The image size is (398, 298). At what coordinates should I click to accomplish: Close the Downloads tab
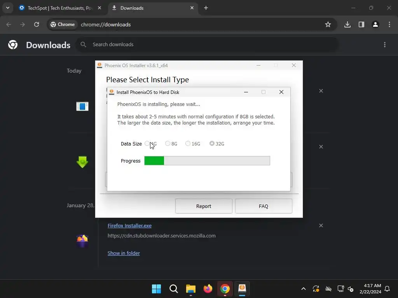click(x=192, y=8)
